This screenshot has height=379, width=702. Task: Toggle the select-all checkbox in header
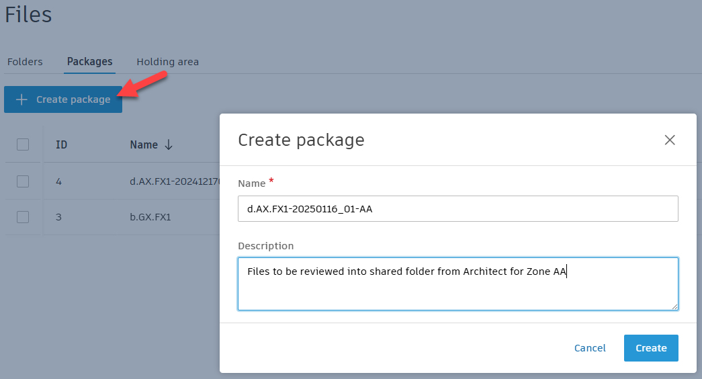23,144
